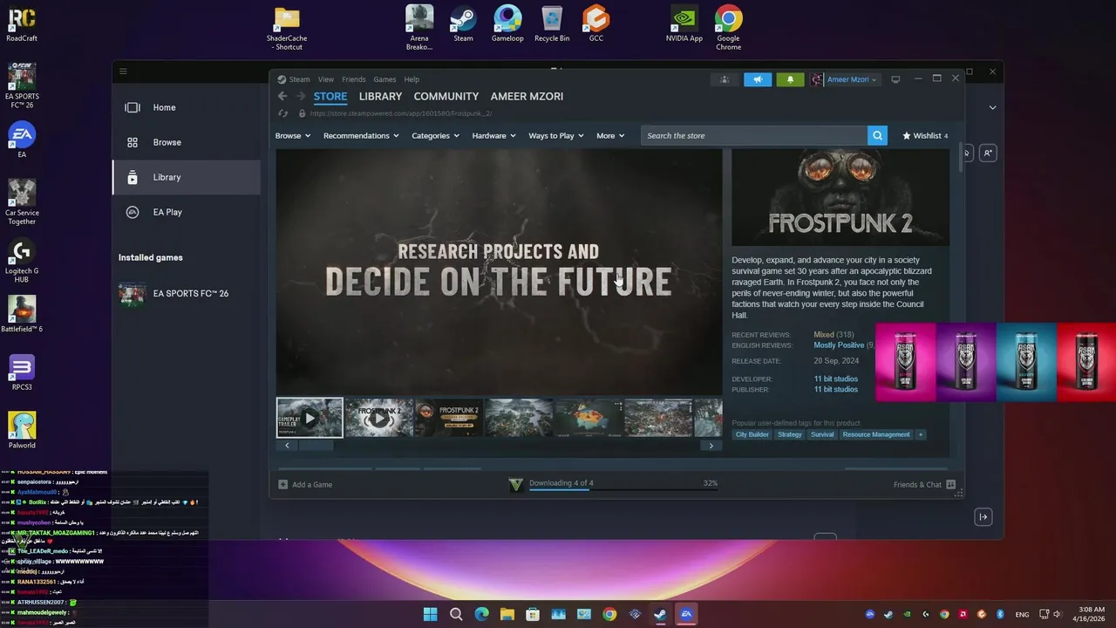This screenshot has width=1116, height=628.
Task: Click the Windows Start button on the taskbar
Action: tap(430, 614)
